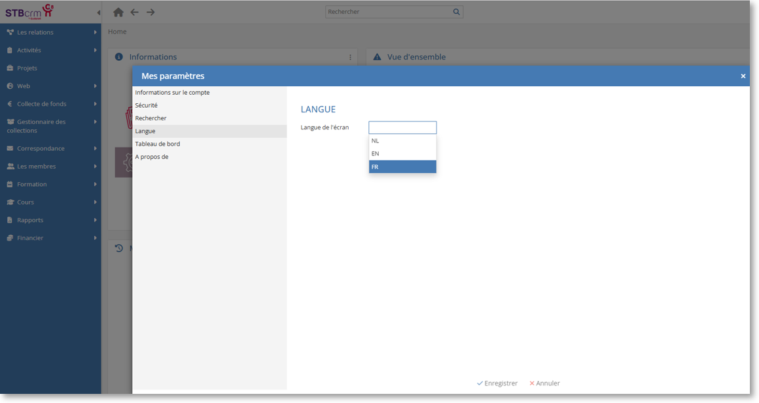Select FR in the language dropdown
The height and width of the screenshot is (403, 759).
coord(402,167)
